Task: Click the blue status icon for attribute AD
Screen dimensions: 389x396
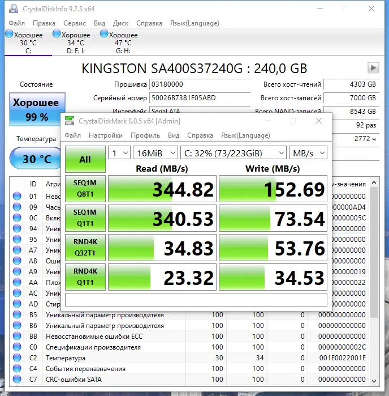Action: pyautogui.click(x=17, y=304)
